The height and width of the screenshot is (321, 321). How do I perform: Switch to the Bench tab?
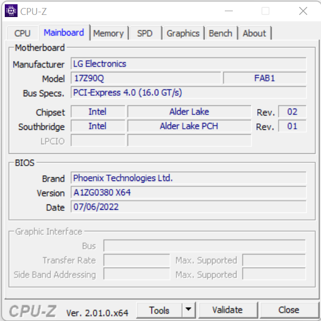(221, 33)
